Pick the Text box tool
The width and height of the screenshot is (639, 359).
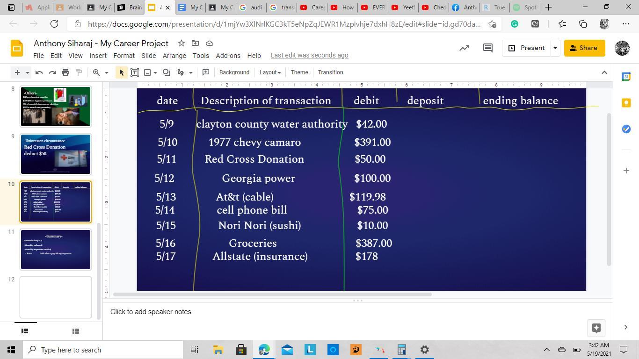135,72
